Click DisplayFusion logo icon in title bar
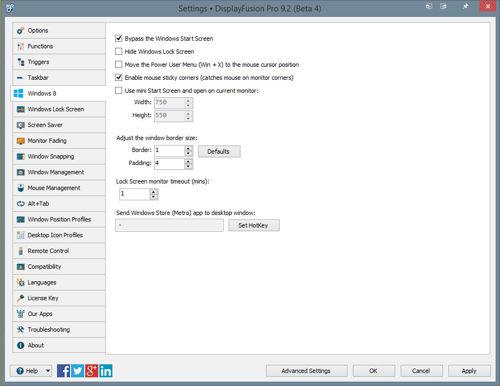500x386 pixels. (x=10, y=8)
